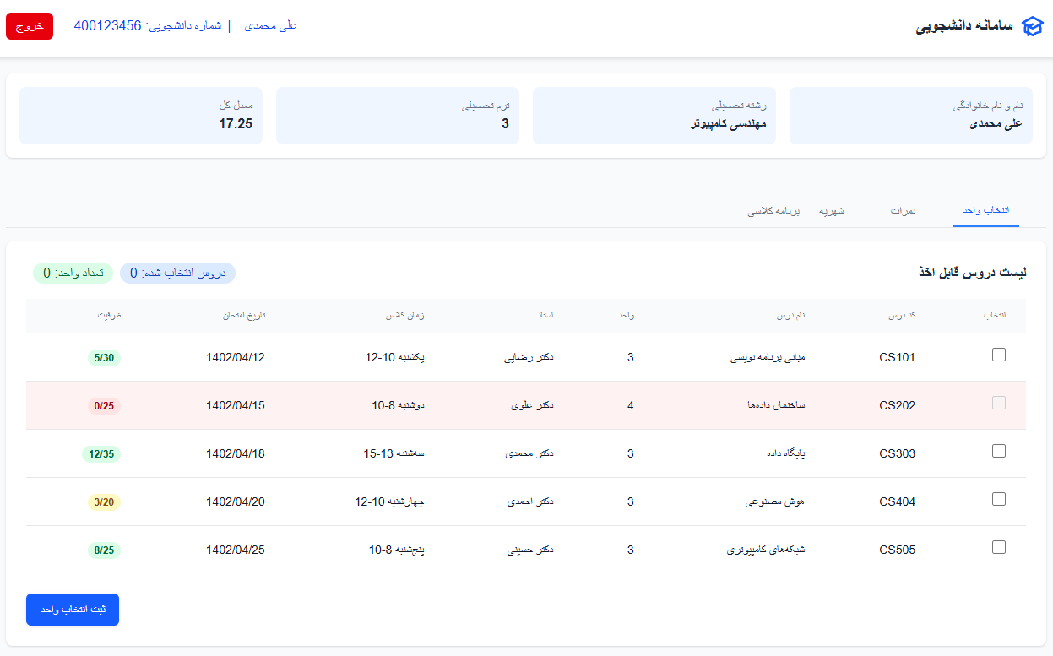Click course code CS505
The height and width of the screenshot is (656, 1053).
tap(897, 550)
